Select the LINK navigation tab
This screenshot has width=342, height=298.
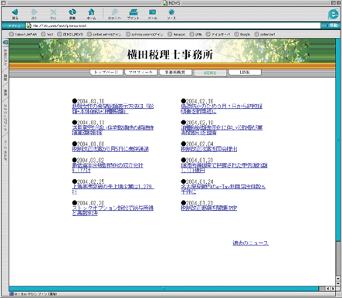[x=245, y=73]
